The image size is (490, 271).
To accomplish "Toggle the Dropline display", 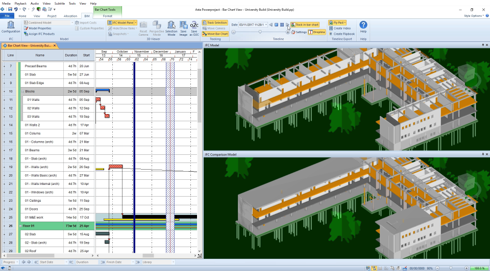I will (x=316, y=32).
